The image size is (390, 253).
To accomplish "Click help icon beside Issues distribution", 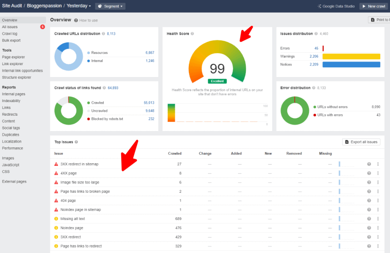I will coord(316,34).
